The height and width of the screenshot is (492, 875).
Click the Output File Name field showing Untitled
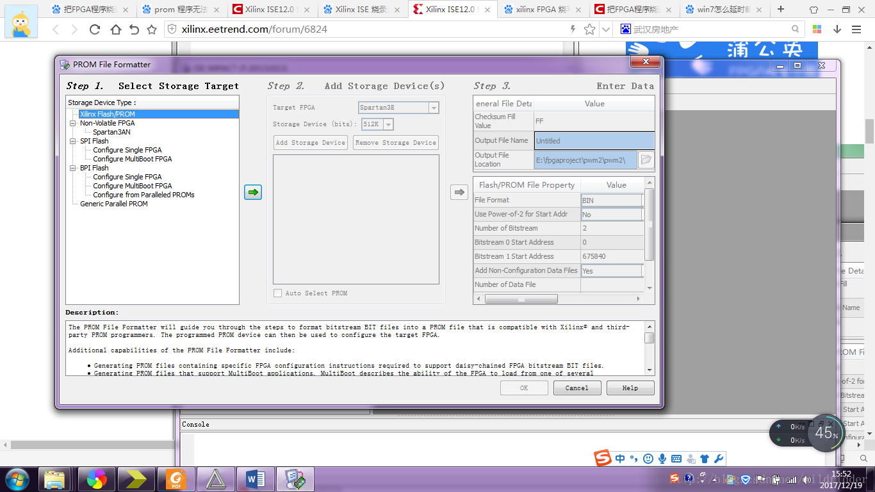[x=594, y=141]
